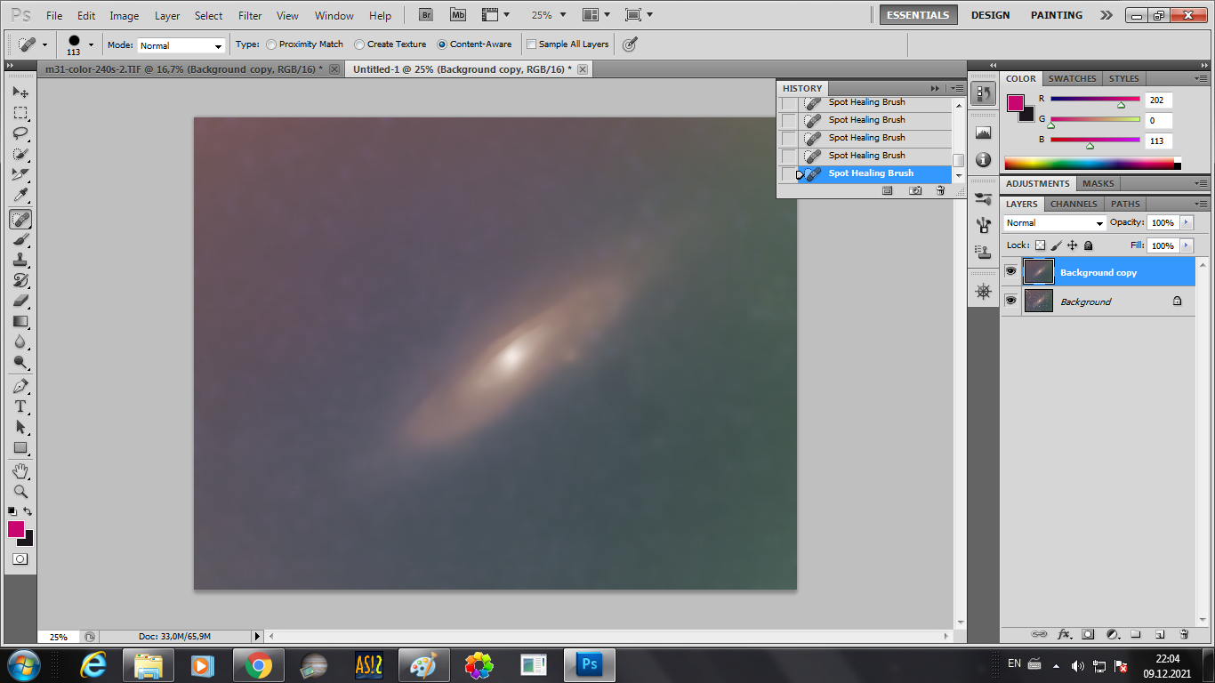
Task: Launch Adobe Bridge from the top bar
Action: pos(426,15)
